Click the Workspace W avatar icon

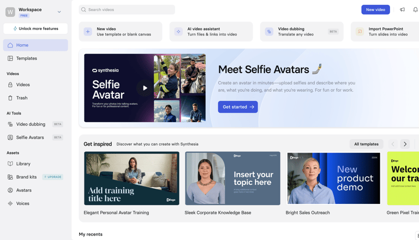point(10,12)
